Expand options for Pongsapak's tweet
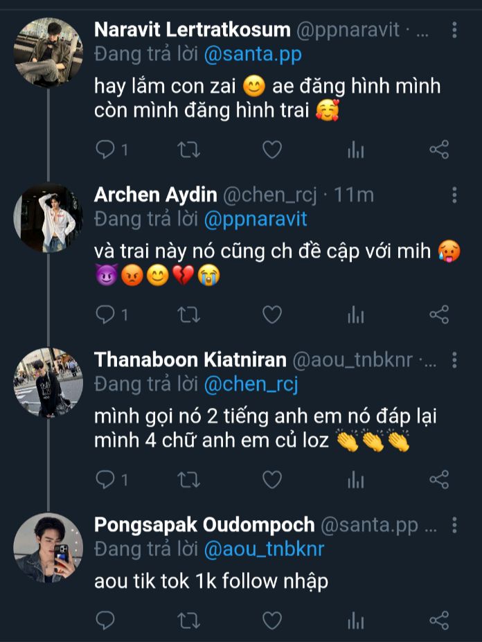This screenshot has height=642, width=482. (454, 525)
